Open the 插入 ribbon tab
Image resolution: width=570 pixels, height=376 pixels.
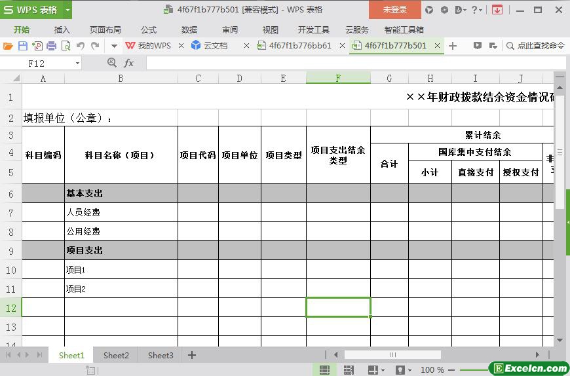(x=62, y=29)
